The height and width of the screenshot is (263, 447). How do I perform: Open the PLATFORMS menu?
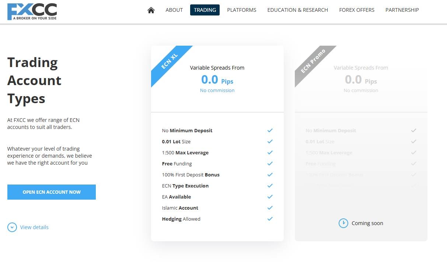242,10
